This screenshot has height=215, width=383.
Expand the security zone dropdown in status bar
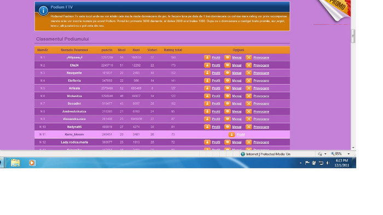[326, 154]
